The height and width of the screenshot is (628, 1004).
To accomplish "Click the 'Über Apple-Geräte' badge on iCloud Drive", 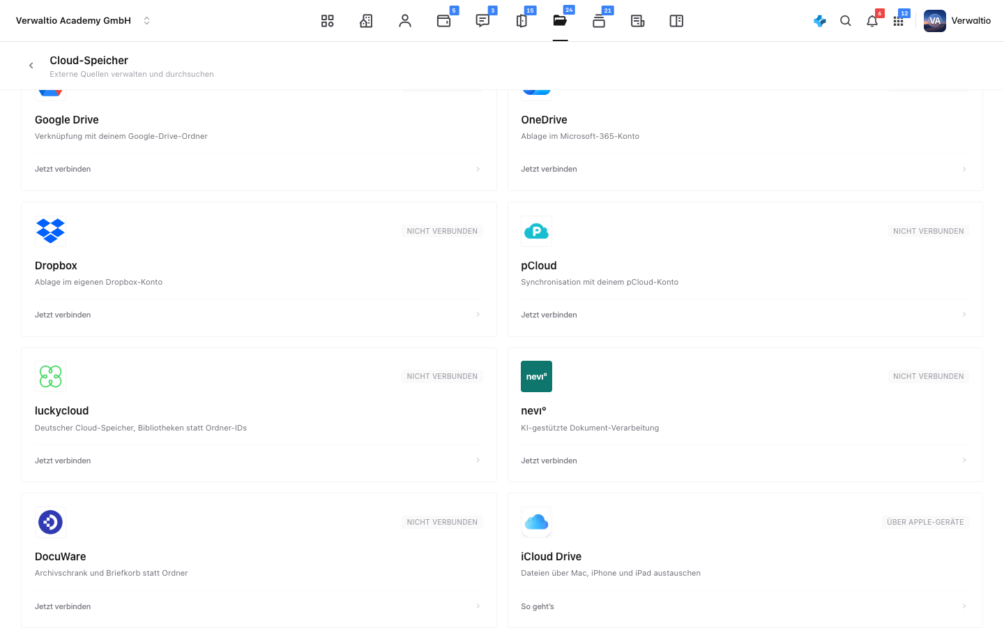I will pyautogui.click(x=925, y=522).
